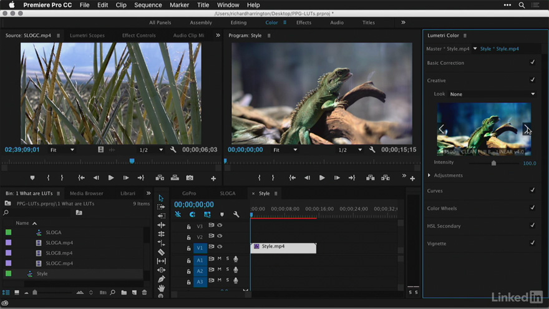Open Source monitor Fit zoom dropdown
Viewport: 549px width, 309px height.
tap(62, 150)
